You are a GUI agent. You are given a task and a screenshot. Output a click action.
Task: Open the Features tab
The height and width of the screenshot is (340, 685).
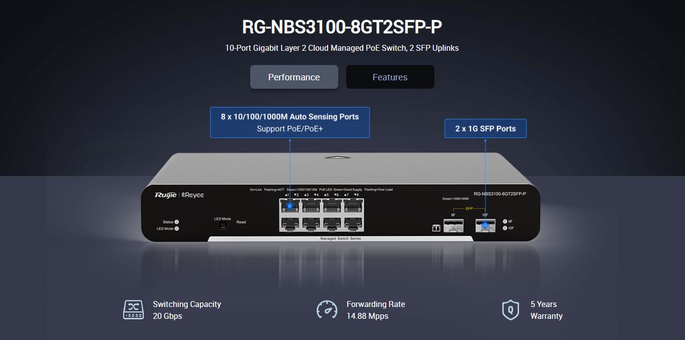[x=390, y=77]
